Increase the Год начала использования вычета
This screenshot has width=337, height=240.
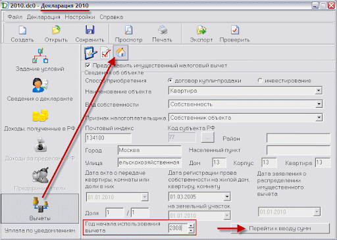[192, 226]
